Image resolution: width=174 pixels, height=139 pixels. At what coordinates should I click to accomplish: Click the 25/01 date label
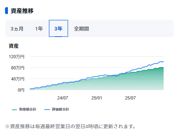(x=97, y=98)
